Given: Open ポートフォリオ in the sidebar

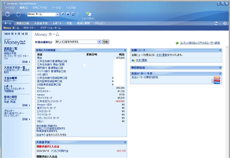Looking at the screenshot, I should click(x=10, y=99).
